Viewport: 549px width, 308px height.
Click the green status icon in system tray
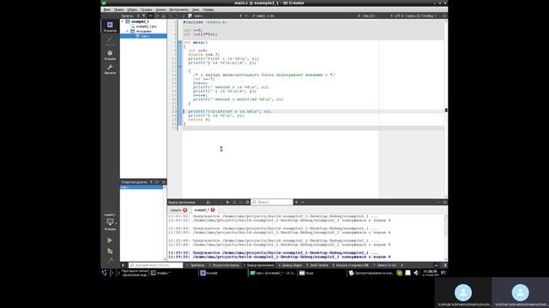click(400, 273)
